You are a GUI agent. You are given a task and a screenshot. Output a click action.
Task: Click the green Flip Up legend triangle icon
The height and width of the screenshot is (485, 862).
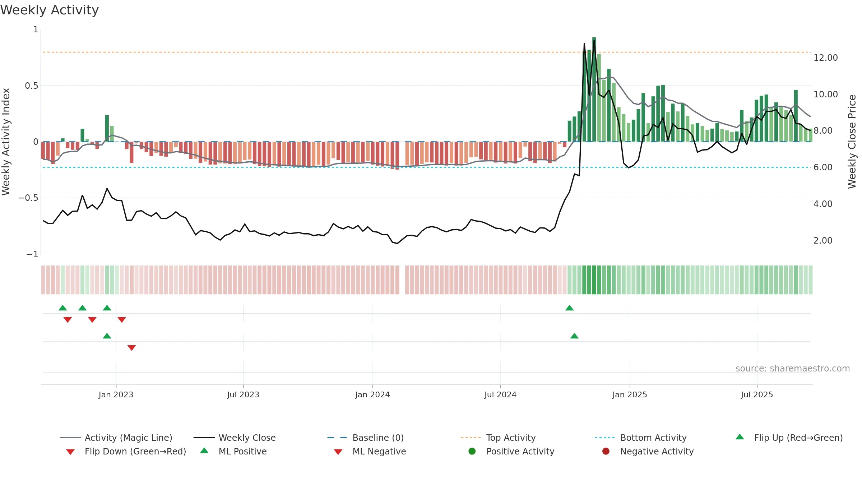coord(740,437)
